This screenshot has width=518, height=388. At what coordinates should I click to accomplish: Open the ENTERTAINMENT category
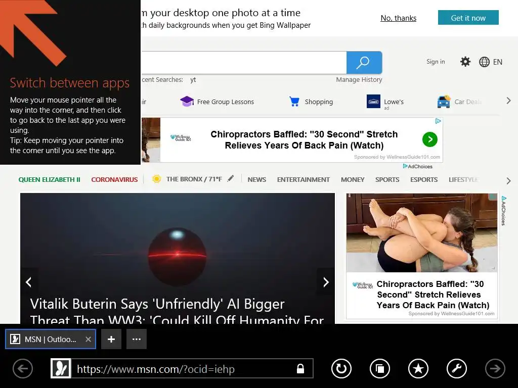point(304,179)
